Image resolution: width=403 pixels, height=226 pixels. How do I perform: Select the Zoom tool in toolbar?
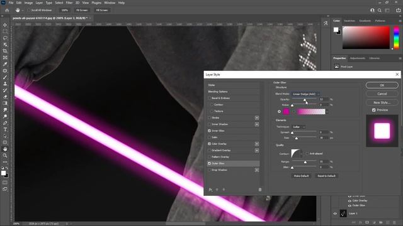tap(5, 156)
